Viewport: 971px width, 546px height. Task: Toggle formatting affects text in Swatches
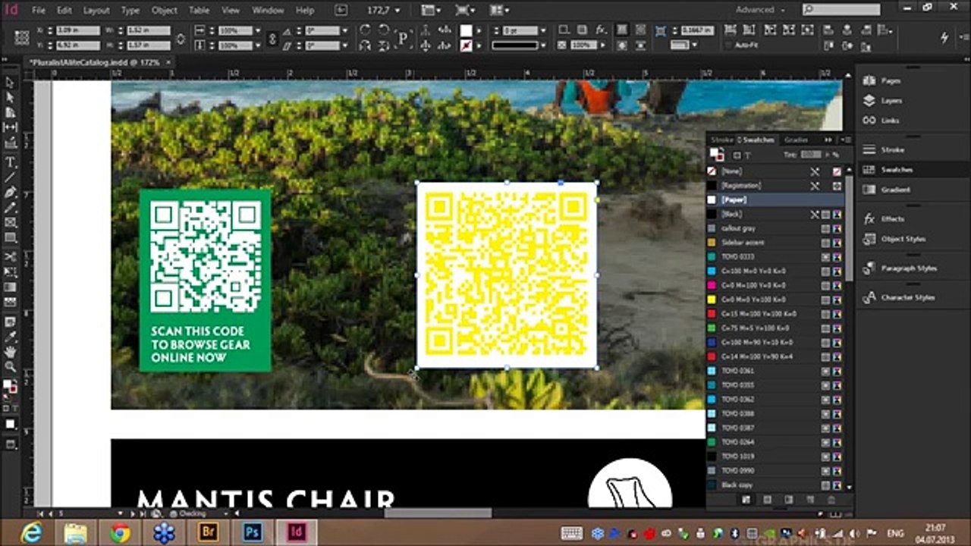point(748,155)
